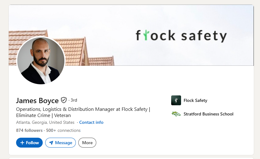Click the verified shield badge beside the name
This screenshot has height=159, width=260.
pyautogui.click(x=64, y=100)
